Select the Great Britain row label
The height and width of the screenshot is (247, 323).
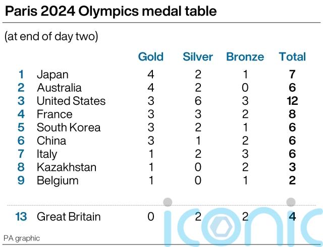click(69, 217)
